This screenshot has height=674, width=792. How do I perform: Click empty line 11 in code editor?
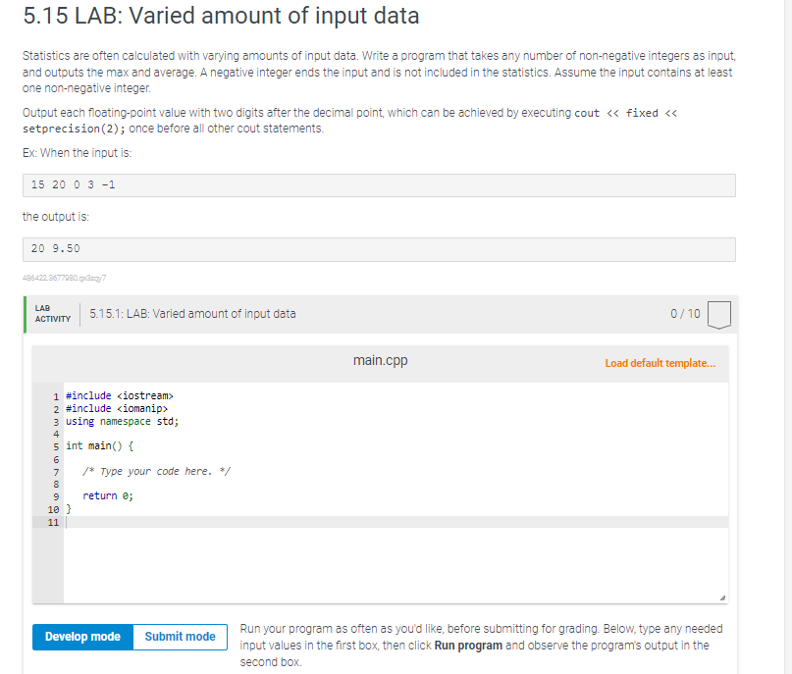[x=294, y=522]
